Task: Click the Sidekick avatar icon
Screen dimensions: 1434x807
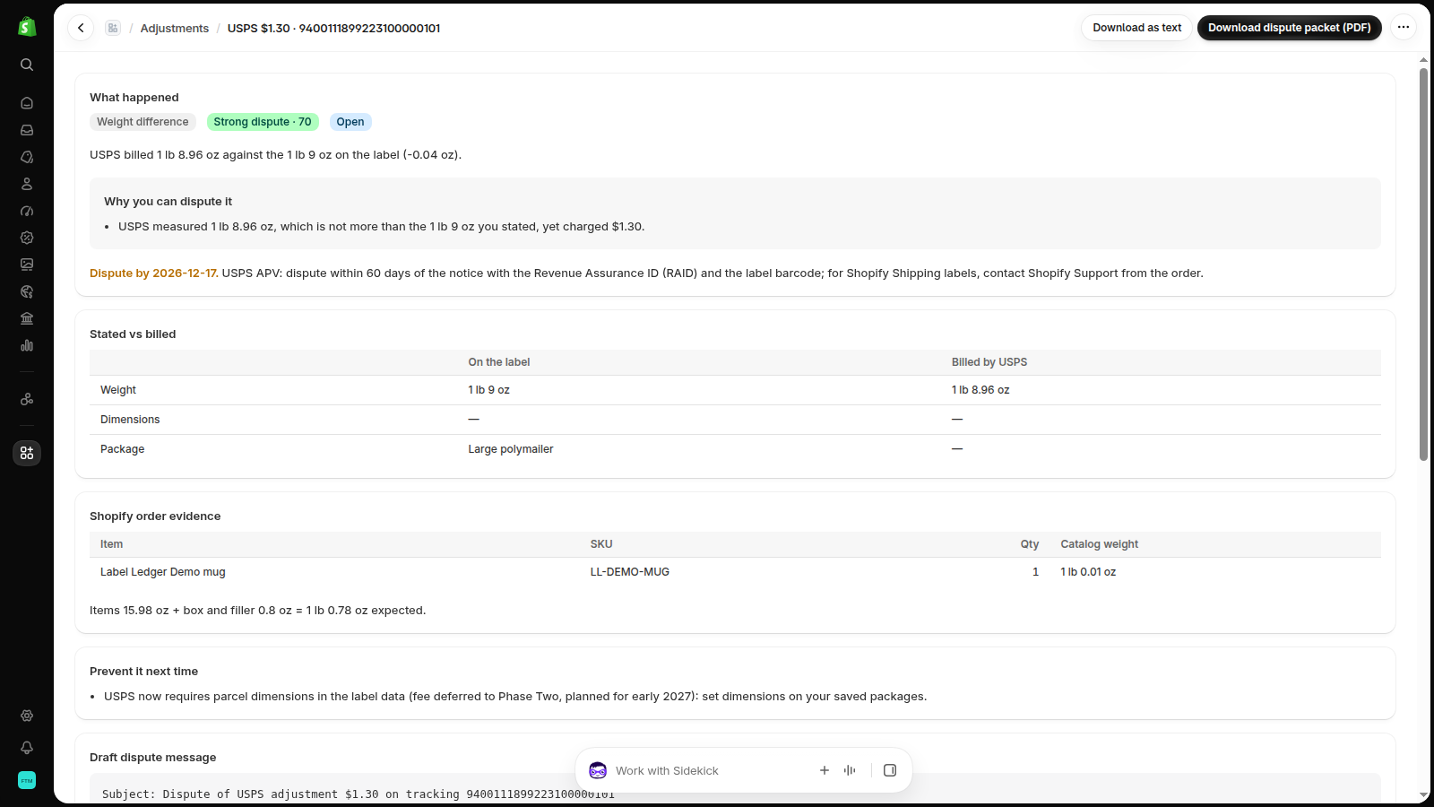Action: point(598,770)
